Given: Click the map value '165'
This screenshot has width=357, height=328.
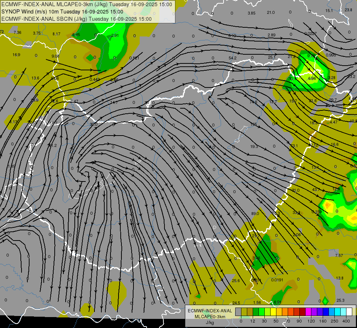Looking at the screenshot, I should click(x=253, y=125).
